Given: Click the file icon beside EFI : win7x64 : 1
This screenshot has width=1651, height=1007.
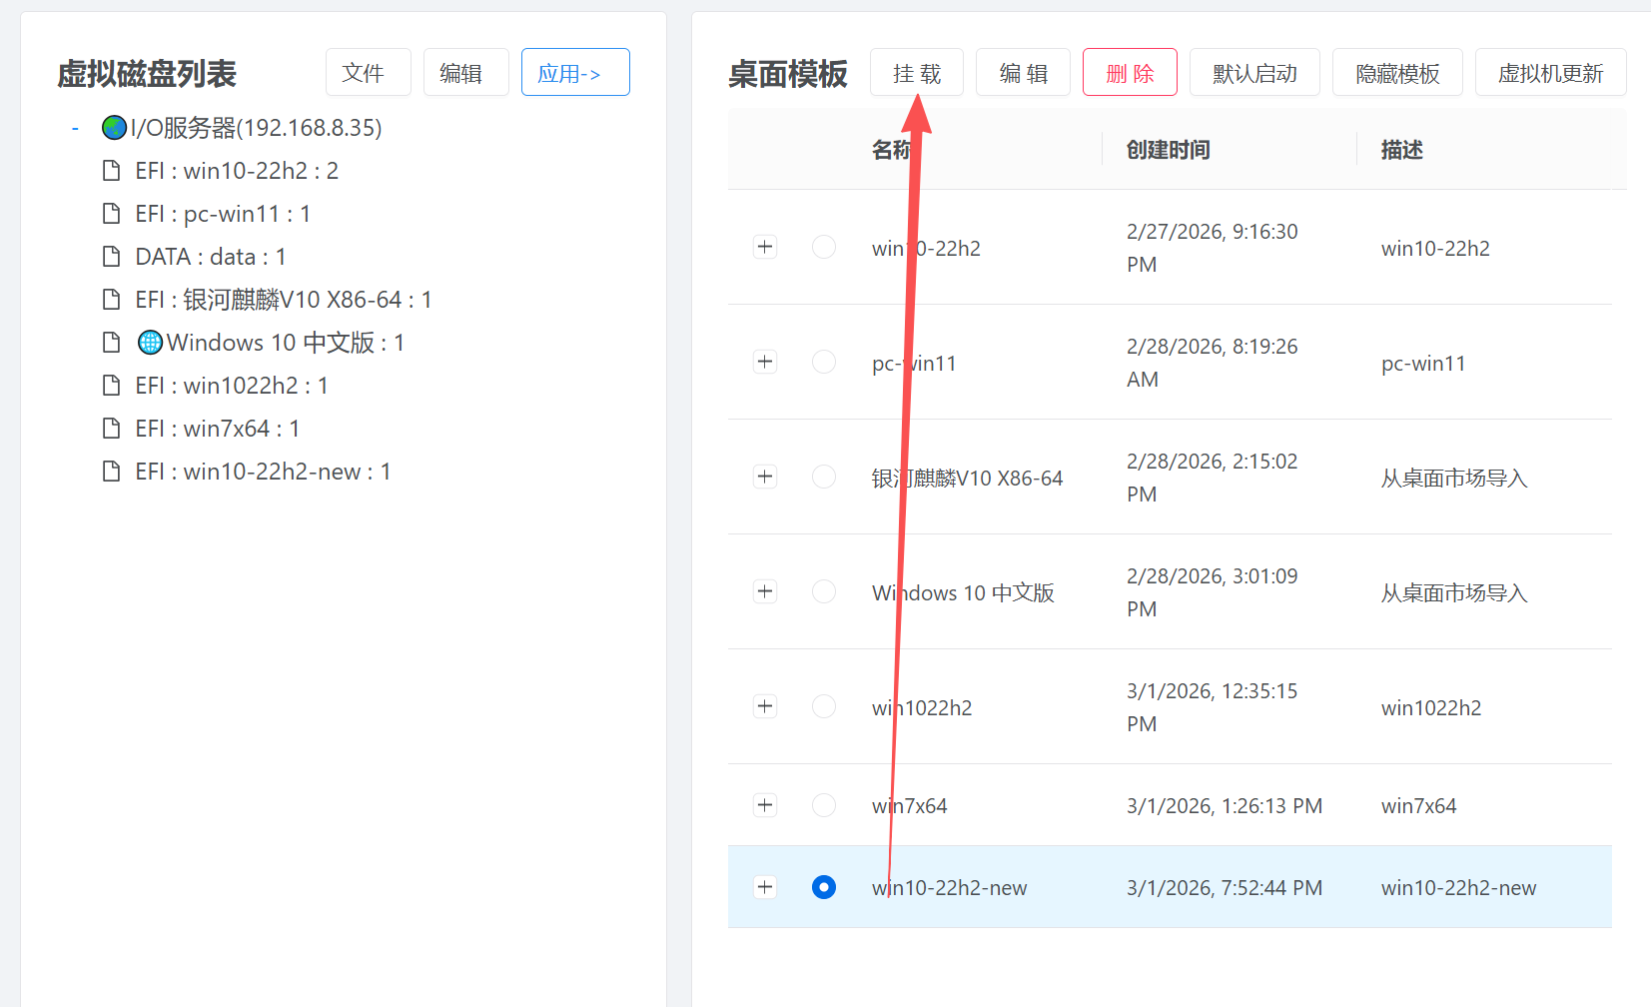Looking at the screenshot, I should click(x=112, y=429).
